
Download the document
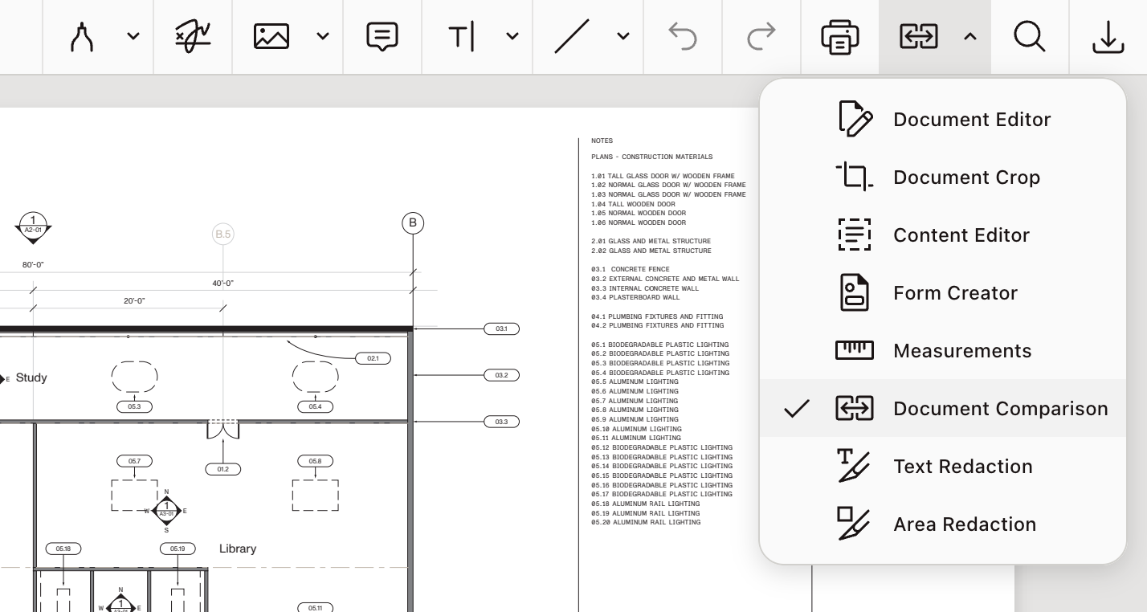pyautogui.click(x=1108, y=36)
